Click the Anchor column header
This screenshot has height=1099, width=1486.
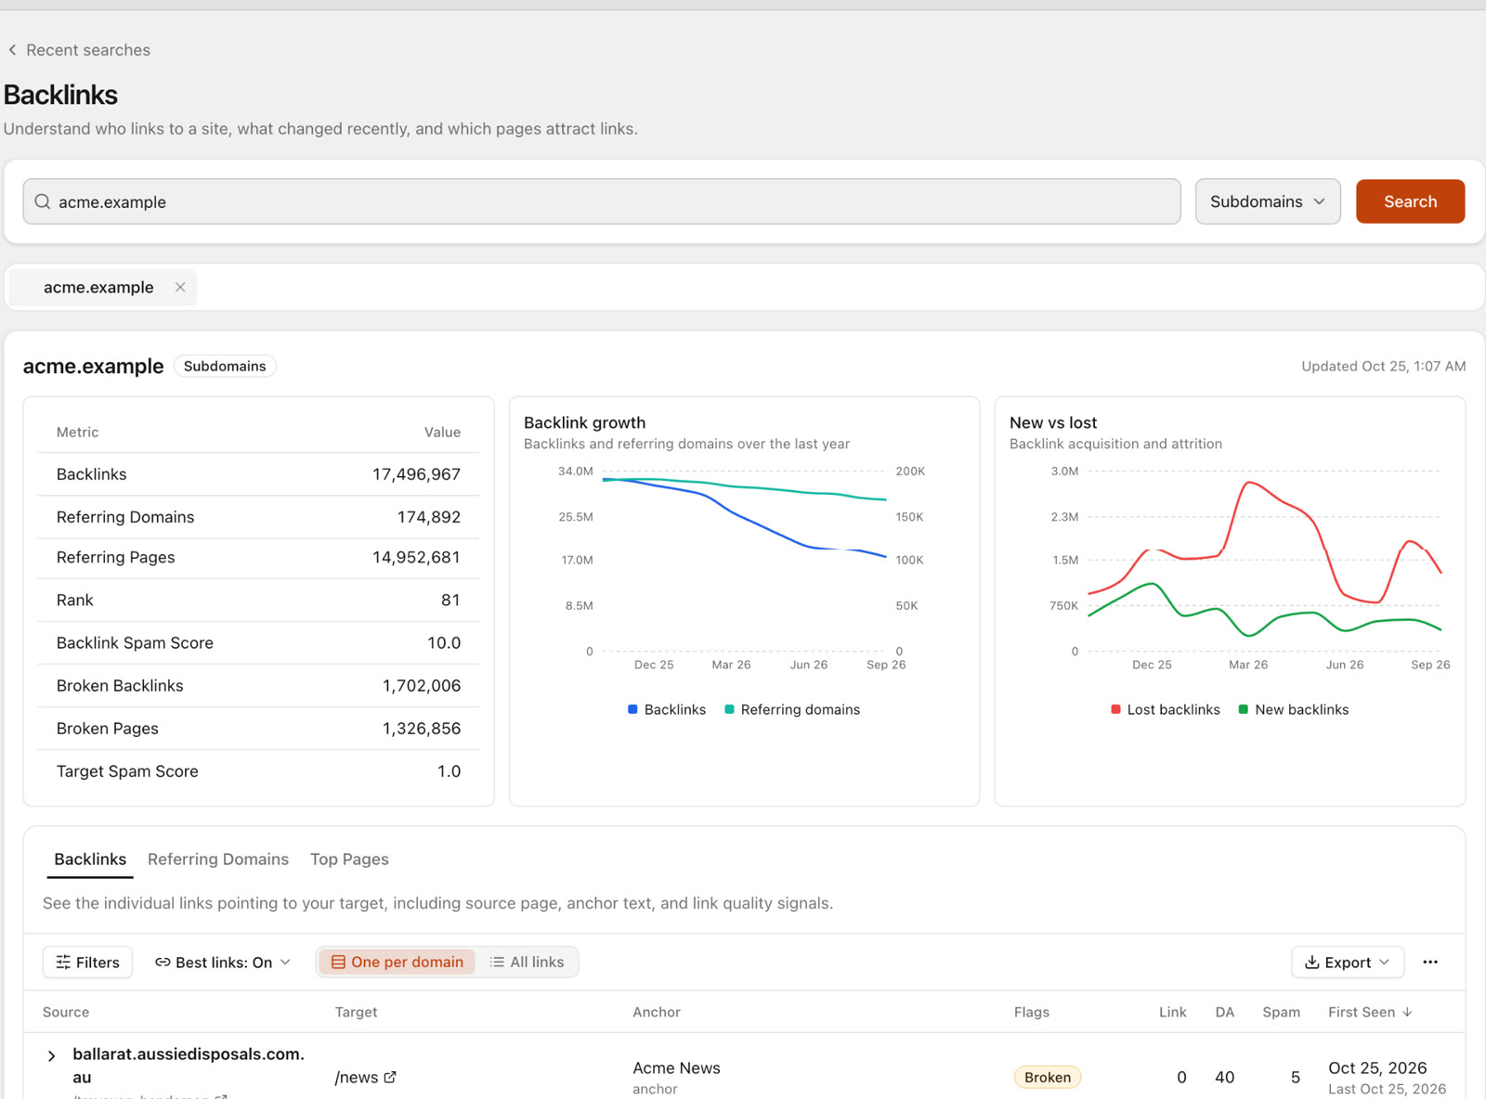click(x=657, y=1013)
